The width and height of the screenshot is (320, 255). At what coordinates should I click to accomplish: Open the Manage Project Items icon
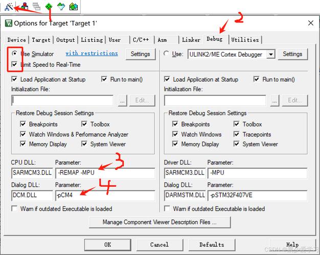pos(24,7)
